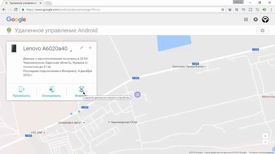Open the terms of use link

[262, 152]
